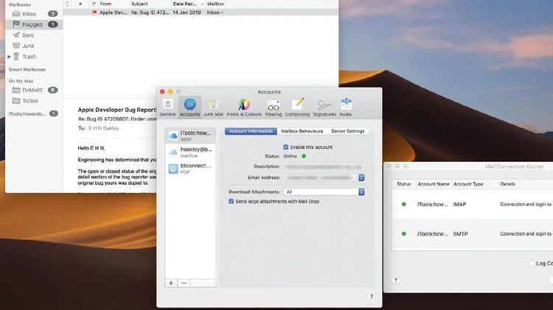The image size is (553, 310).
Task: Toggle Enable this account checkbox
Action: (x=286, y=147)
